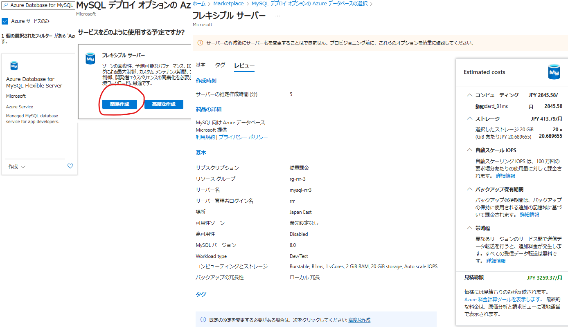Click the MySQL icon beside フレキシブル サーバー option
The width and height of the screenshot is (568, 327).
pos(90,58)
